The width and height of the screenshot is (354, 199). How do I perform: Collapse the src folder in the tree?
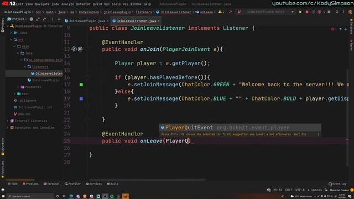(11, 40)
